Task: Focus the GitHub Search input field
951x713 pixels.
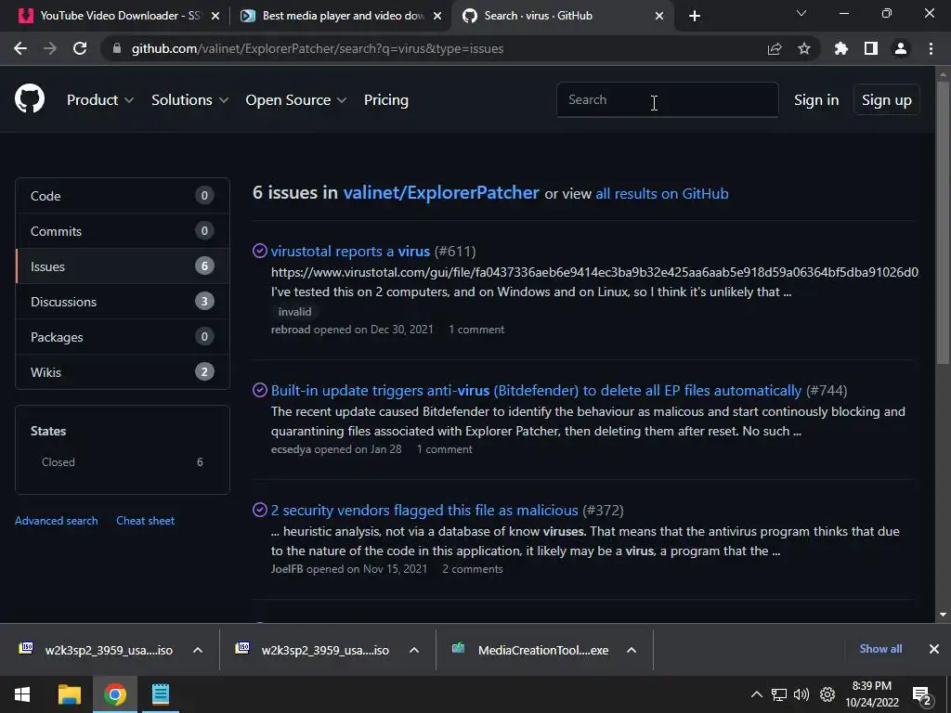Action: point(667,99)
